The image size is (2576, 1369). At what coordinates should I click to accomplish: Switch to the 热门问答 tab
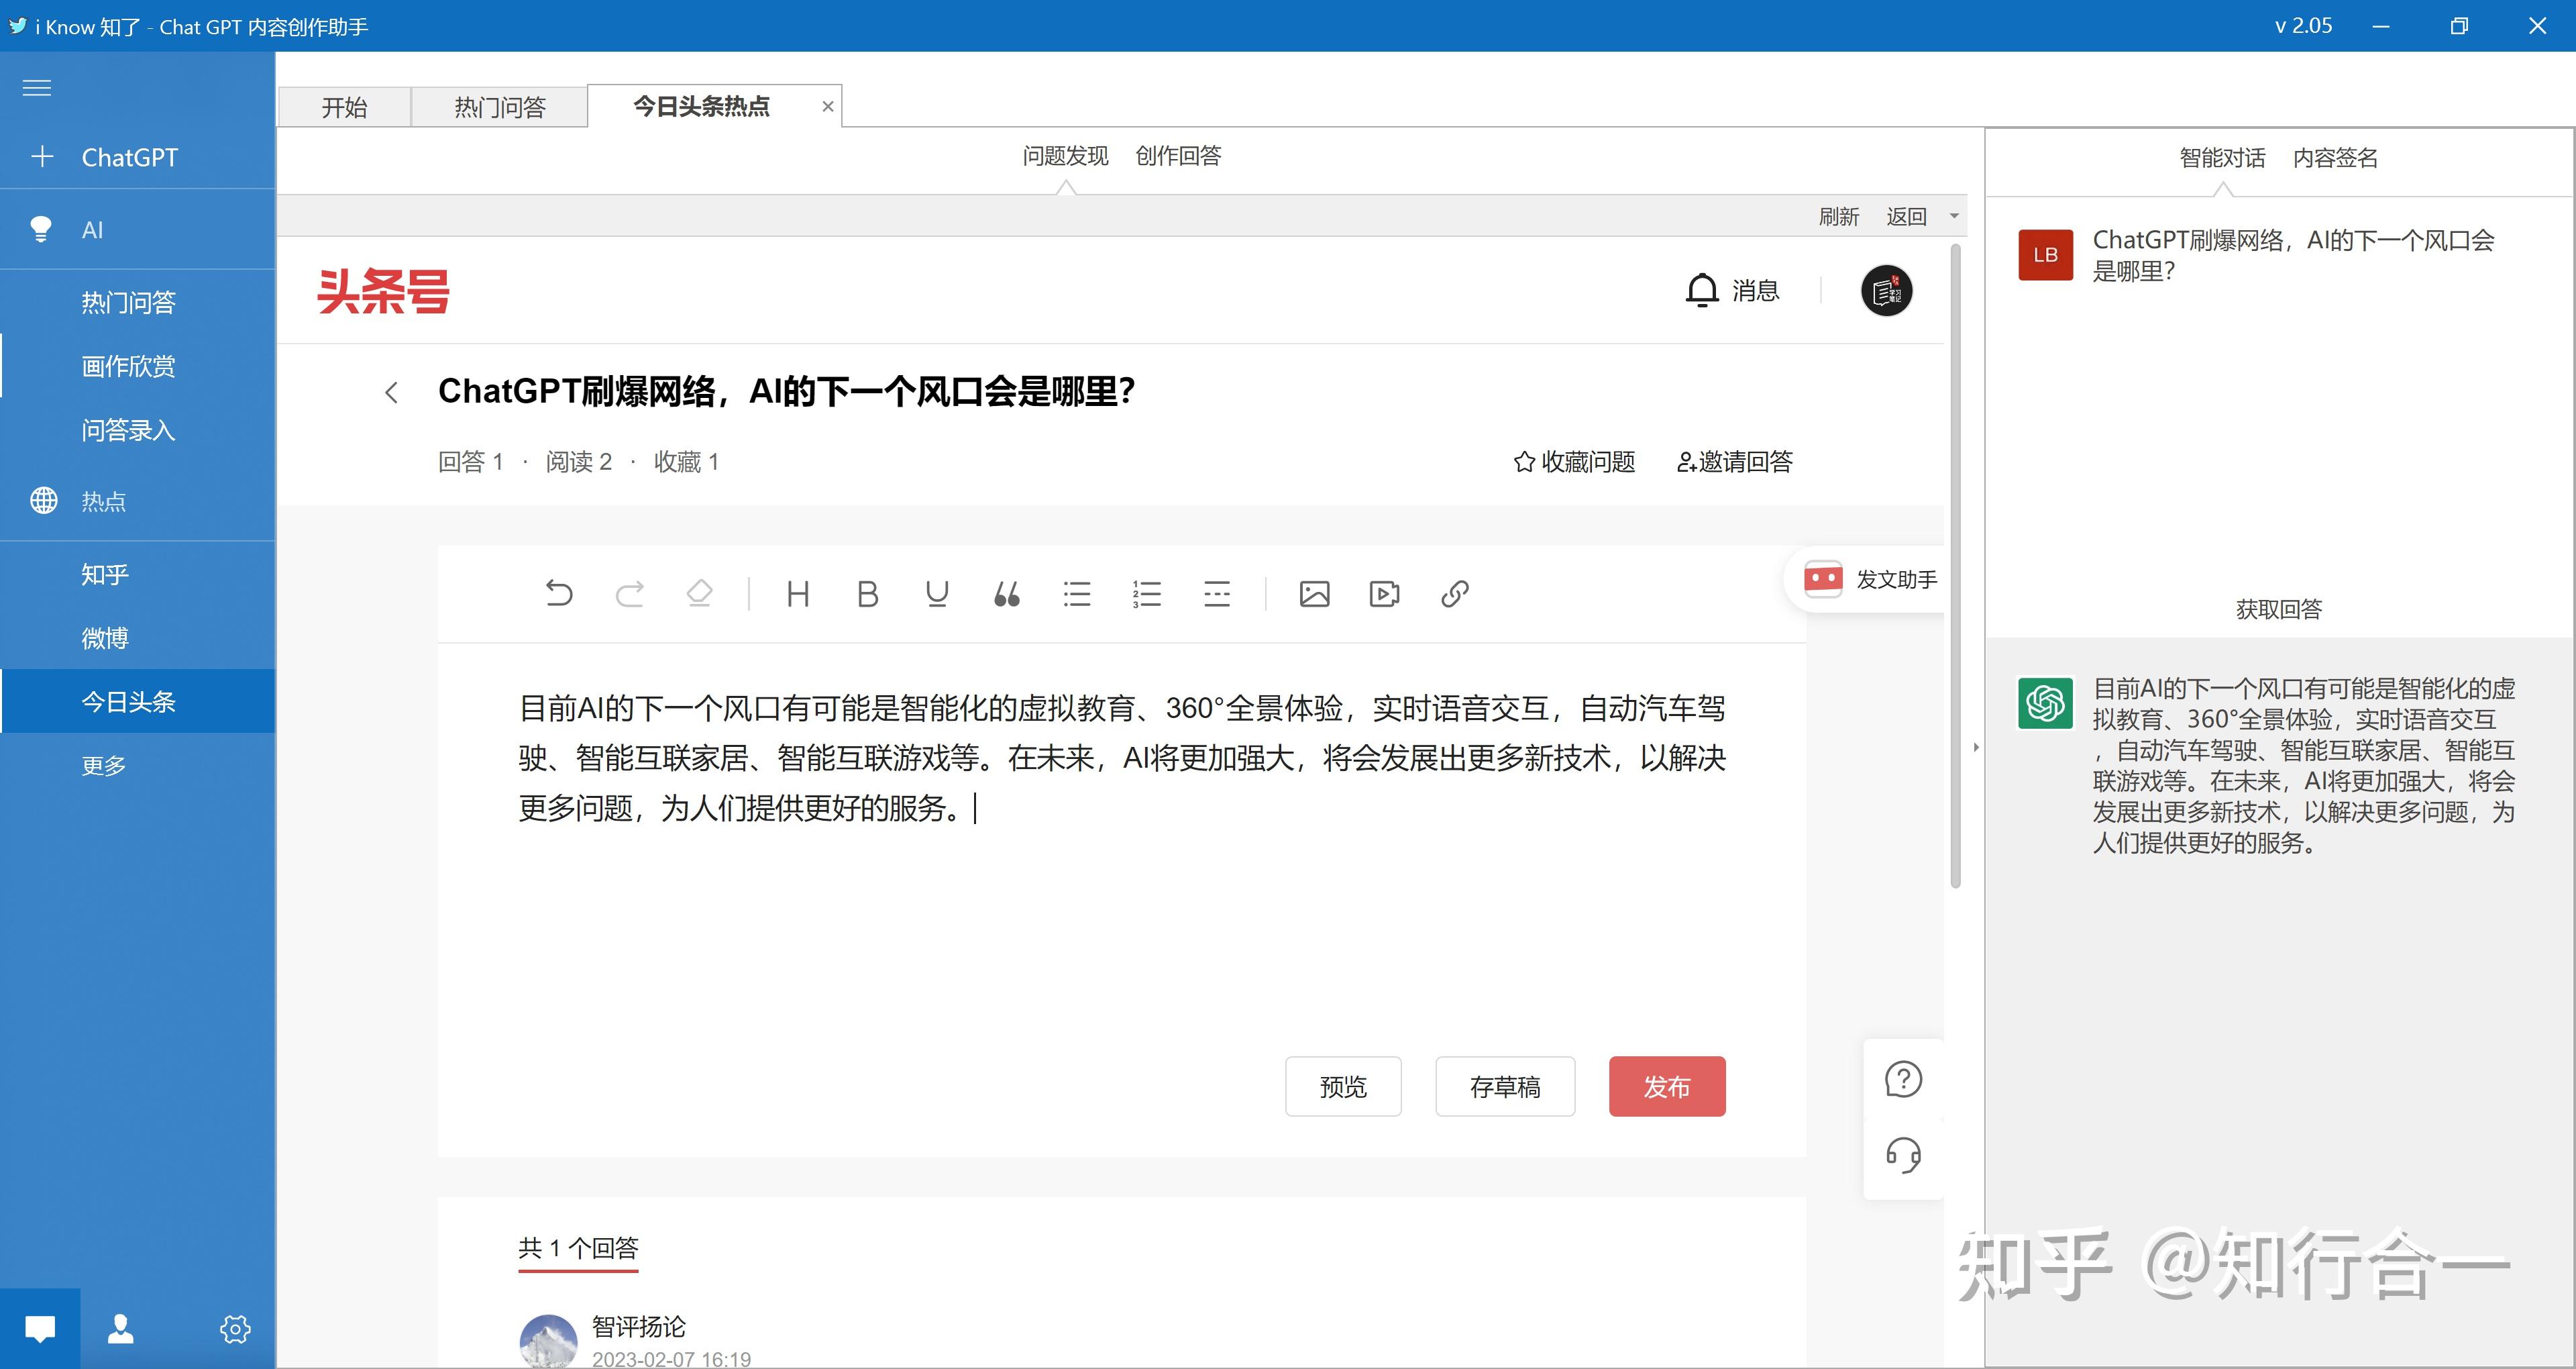(x=500, y=107)
